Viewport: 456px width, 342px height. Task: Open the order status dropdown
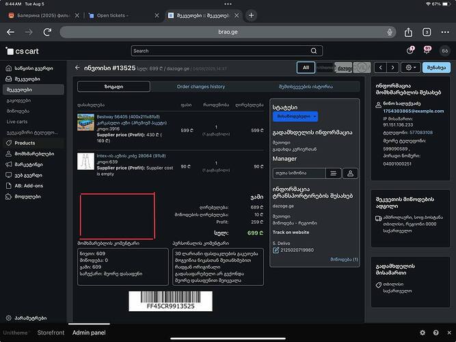pos(295,118)
